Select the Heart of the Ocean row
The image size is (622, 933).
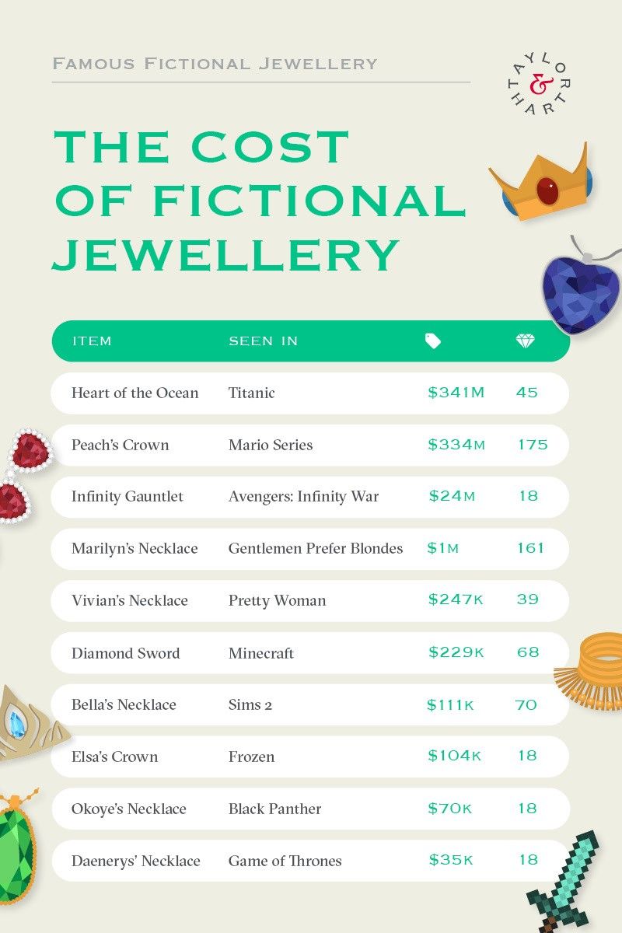310,393
